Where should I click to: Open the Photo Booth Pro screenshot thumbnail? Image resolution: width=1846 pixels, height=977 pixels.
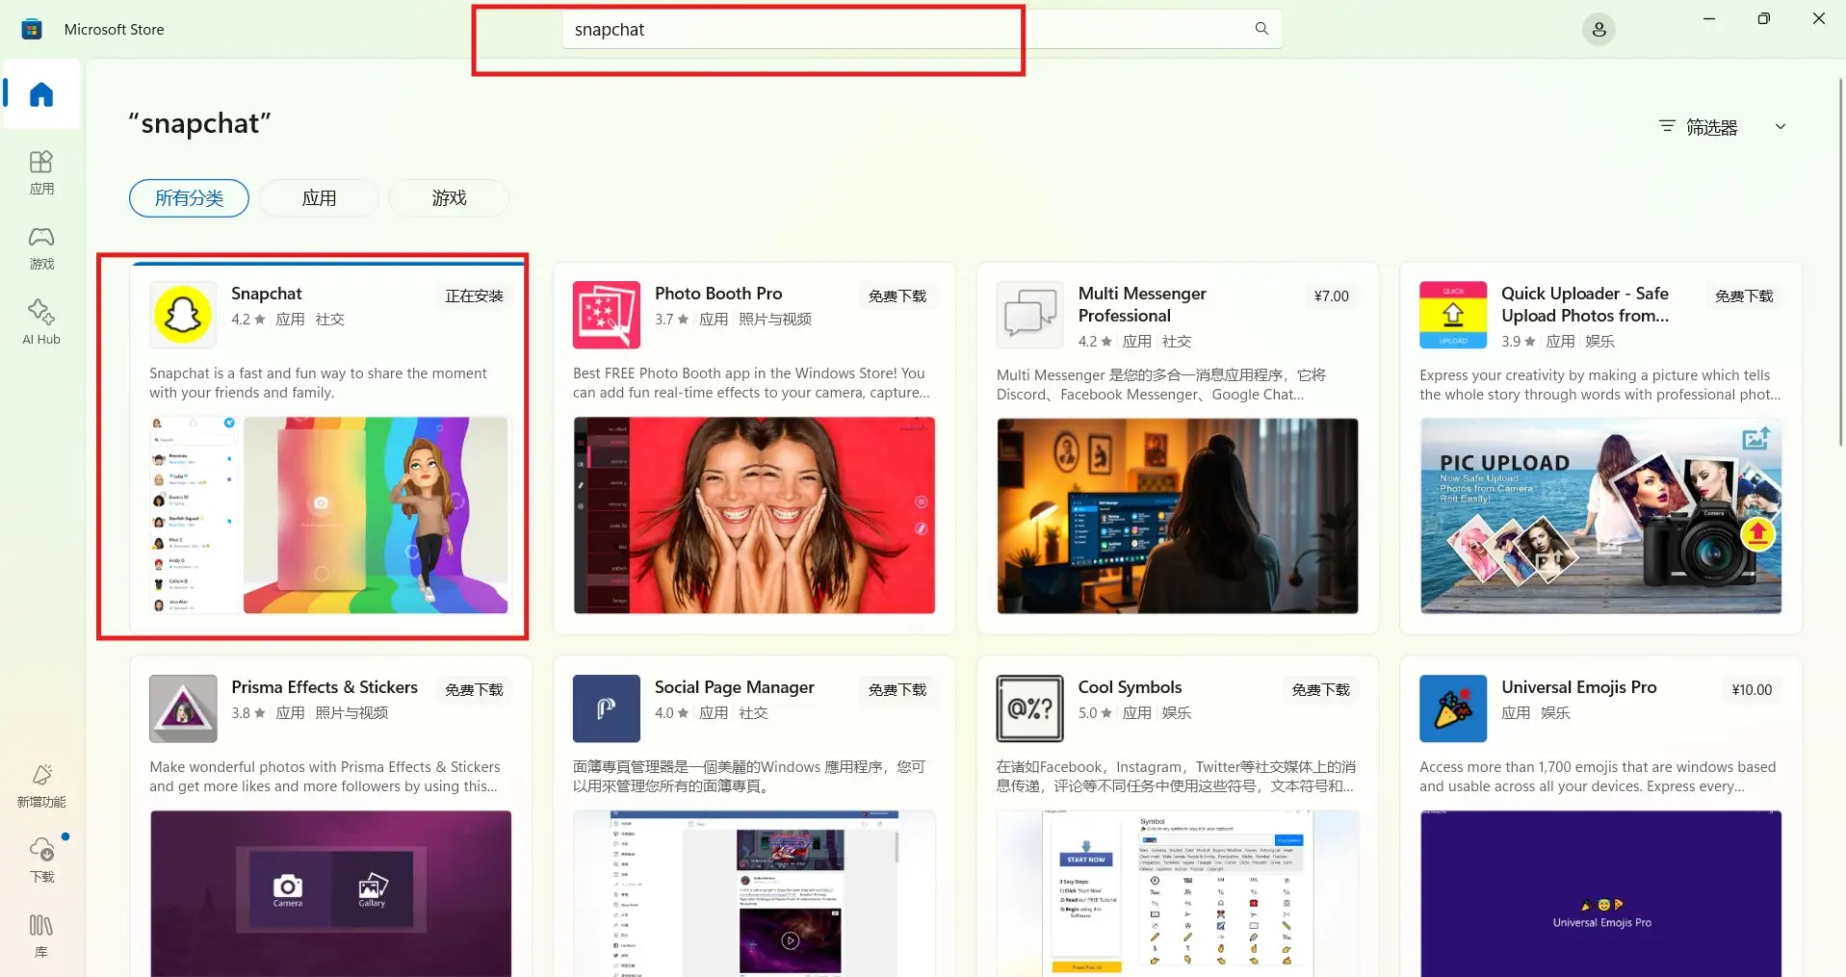point(754,515)
